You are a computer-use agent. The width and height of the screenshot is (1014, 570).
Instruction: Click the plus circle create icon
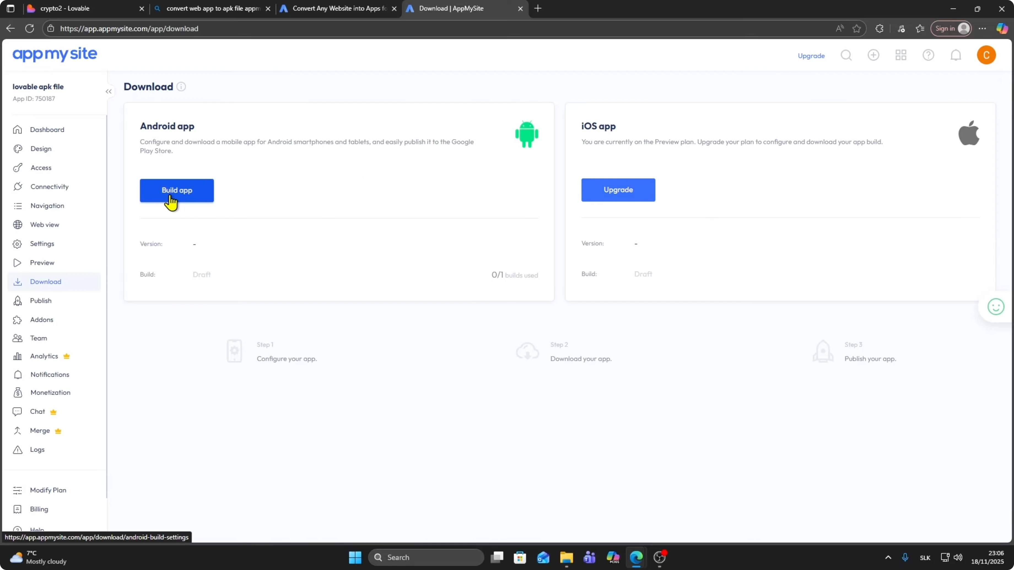(873, 55)
